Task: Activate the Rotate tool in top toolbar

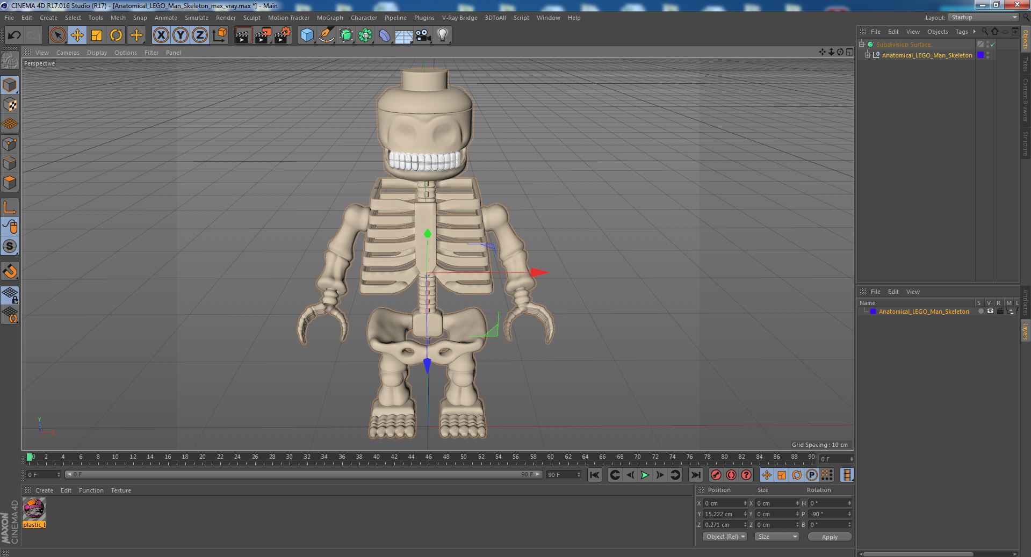Action: [x=116, y=35]
